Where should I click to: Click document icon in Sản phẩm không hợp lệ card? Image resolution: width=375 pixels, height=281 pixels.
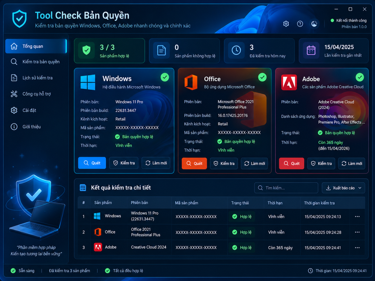click(x=162, y=50)
